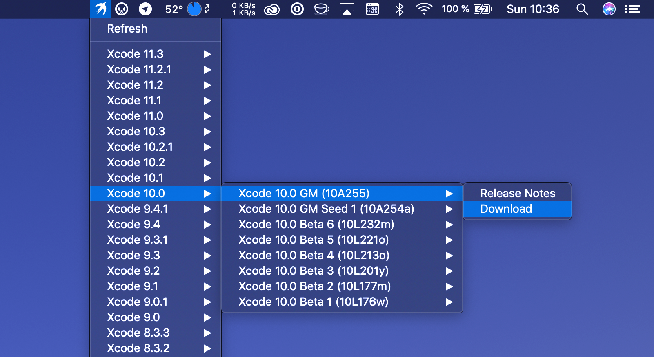The width and height of the screenshot is (654, 357).
Task: Open the coffee cup menu bar icon
Action: coord(322,9)
